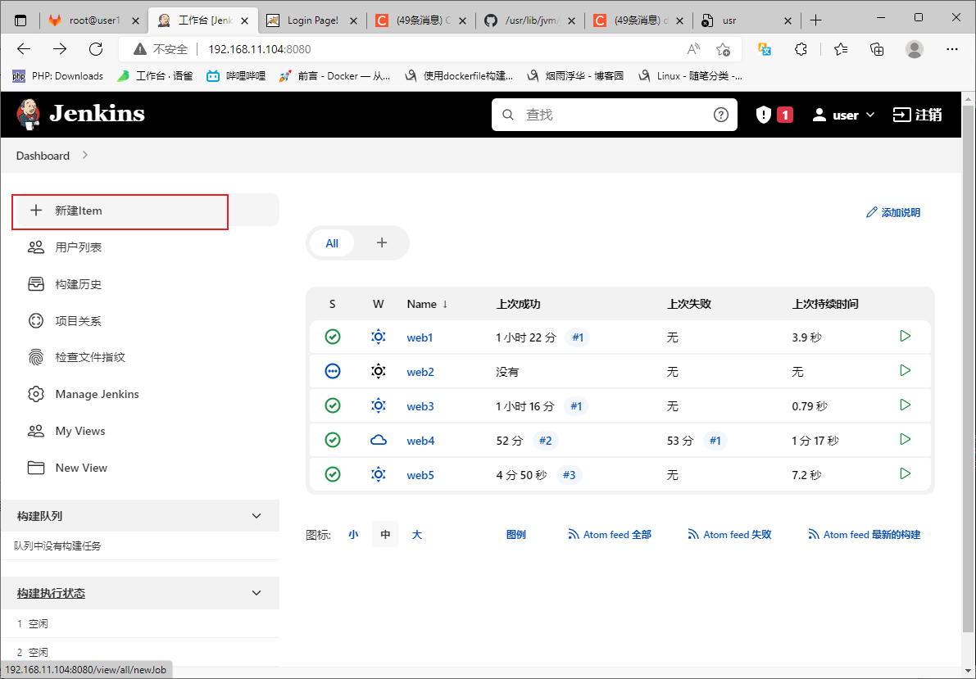The width and height of the screenshot is (976, 679).
Task: Open the web1 job link
Action: coord(420,337)
